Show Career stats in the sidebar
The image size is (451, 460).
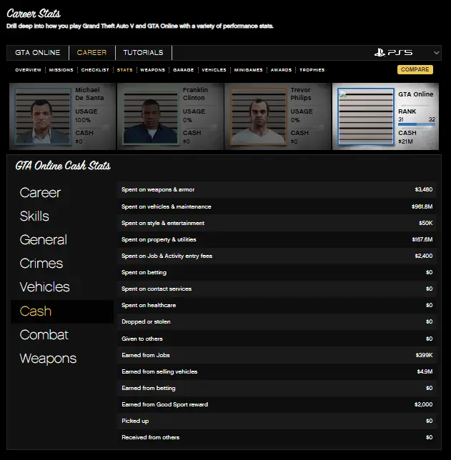40,193
